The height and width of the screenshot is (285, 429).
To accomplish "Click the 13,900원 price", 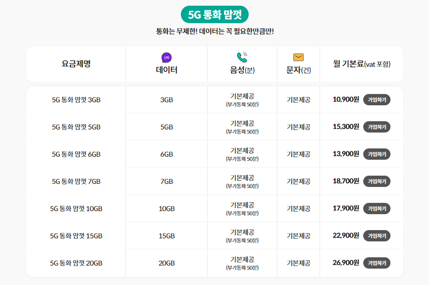I will (346, 154).
